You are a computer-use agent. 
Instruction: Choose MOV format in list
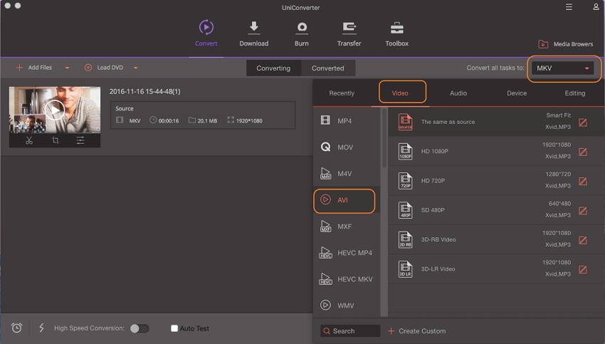347,147
